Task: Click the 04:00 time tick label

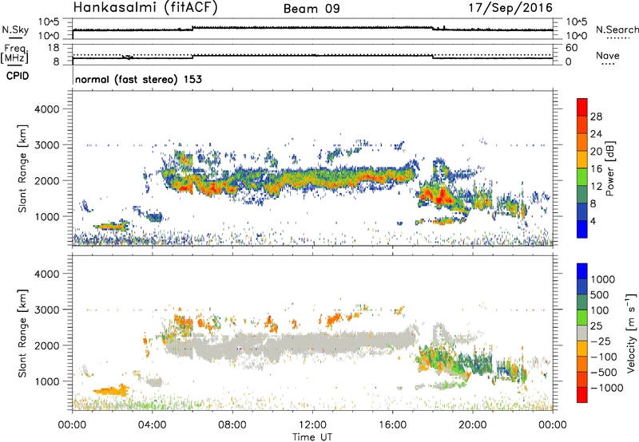Action: click(152, 425)
